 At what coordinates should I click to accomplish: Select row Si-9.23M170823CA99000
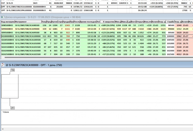pyautogui.click(x=27, y=29)
